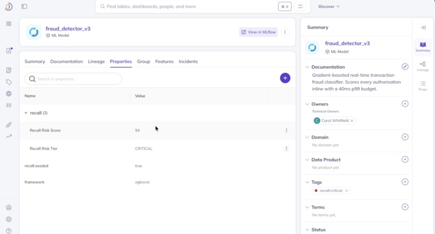Open the settings gear icon in sidebar
Image resolution: width=435 pixels, height=234 pixels.
pos(9,219)
